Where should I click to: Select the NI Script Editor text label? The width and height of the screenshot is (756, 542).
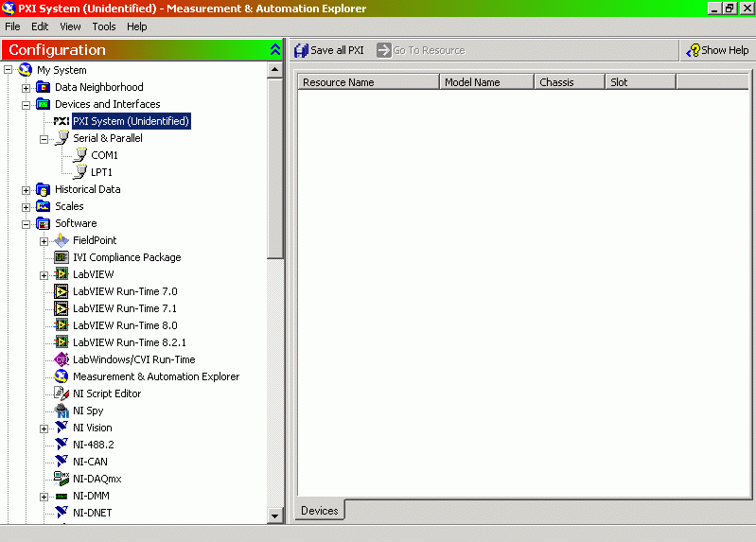click(x=107, y=393)
